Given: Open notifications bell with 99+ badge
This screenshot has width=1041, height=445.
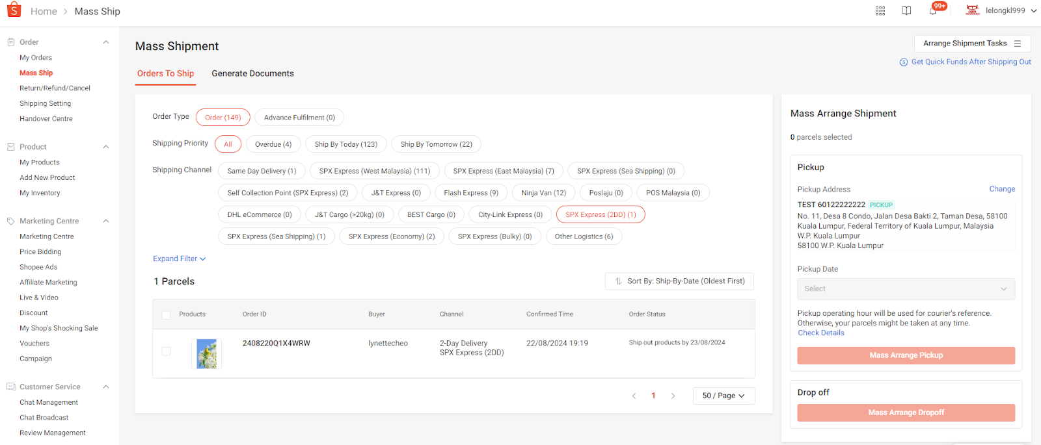Looking at the screenshot, I should [x=933, y=10].
